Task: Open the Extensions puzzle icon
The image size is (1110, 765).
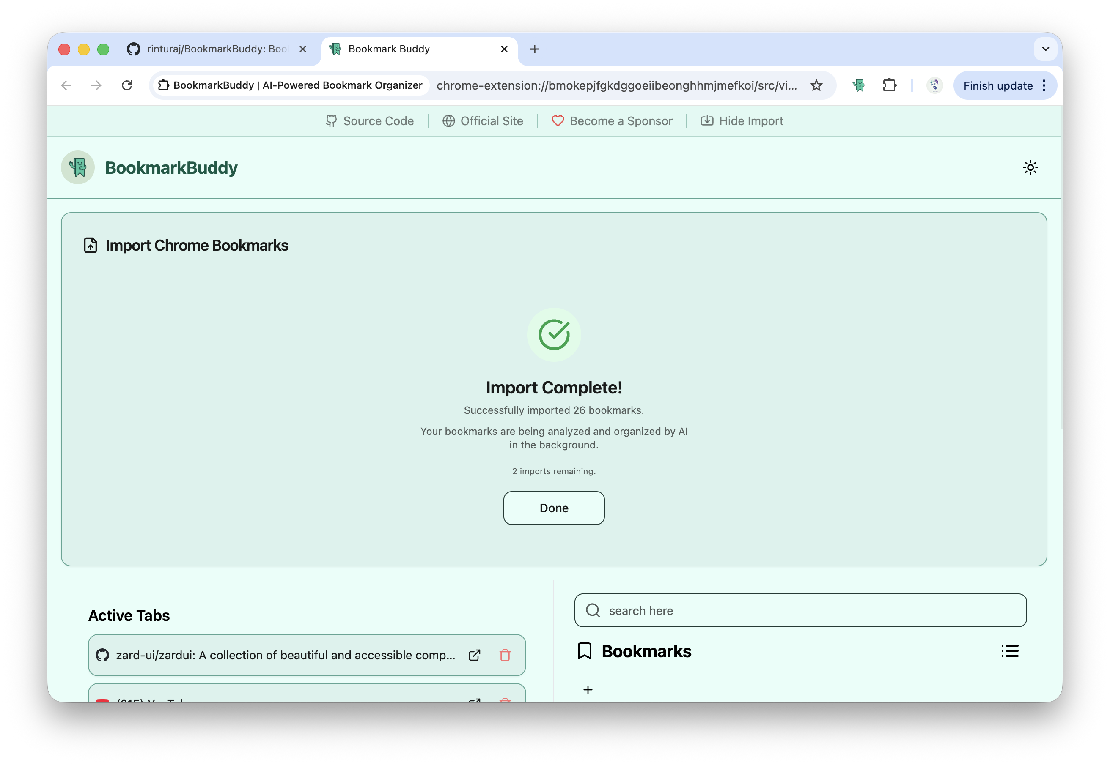Action: 890,85
